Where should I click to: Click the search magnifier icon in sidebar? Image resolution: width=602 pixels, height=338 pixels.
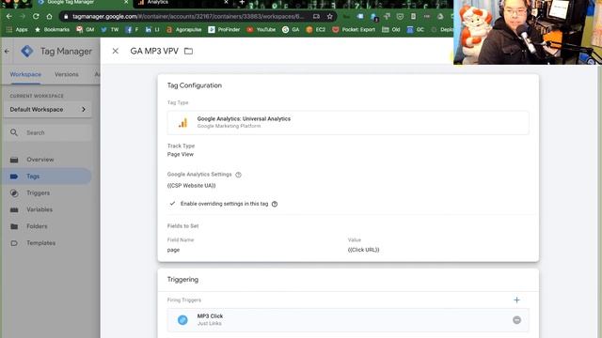14,132
